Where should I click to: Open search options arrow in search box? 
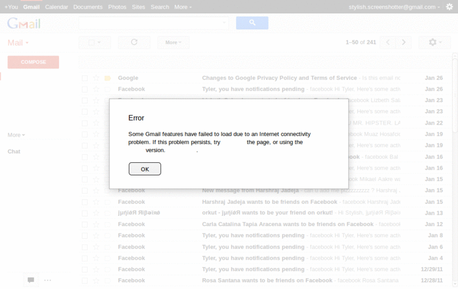point(224,23)
